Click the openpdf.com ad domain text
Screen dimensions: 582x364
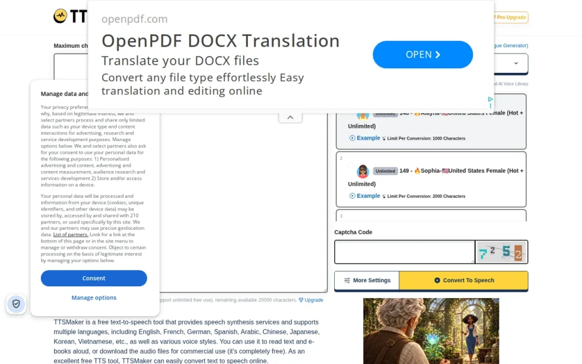[x=134, y=19]
